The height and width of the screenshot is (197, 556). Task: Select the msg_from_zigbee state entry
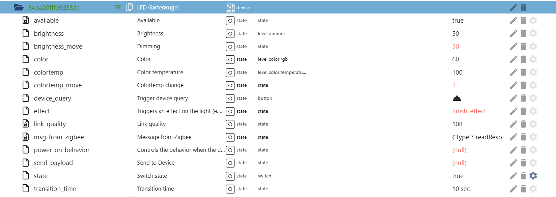[x=59, y=137]
